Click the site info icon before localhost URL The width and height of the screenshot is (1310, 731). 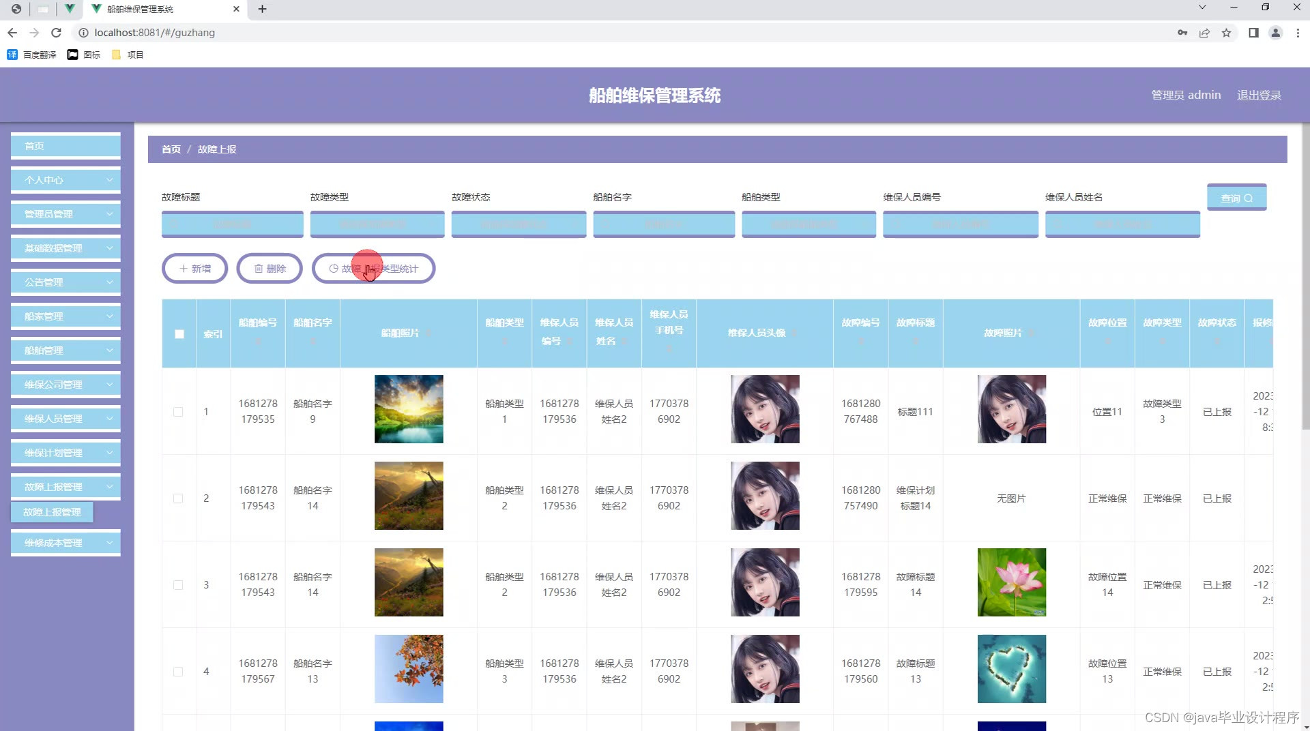[83, 33]
